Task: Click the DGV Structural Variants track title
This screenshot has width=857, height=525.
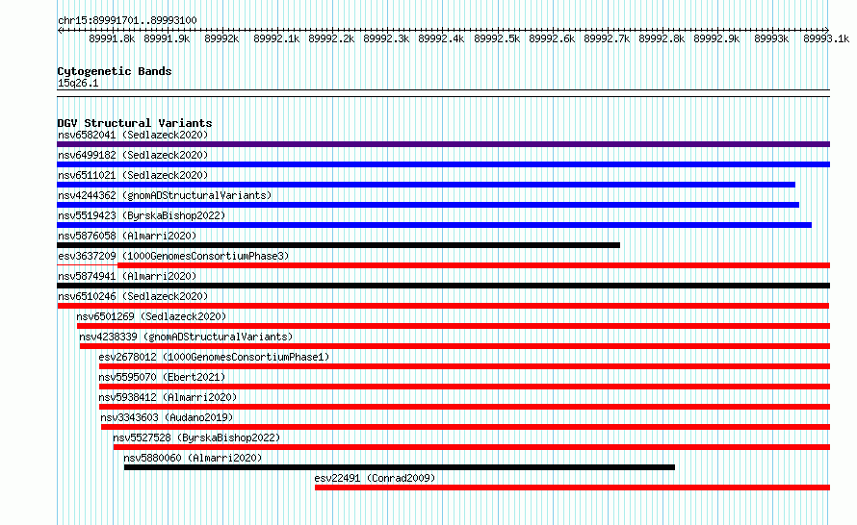Action: pyautogui.click(x=135, y=123)
